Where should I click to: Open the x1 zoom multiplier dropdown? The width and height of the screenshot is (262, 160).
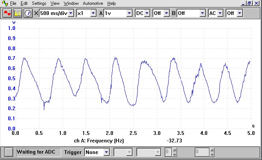coord(93,13)
